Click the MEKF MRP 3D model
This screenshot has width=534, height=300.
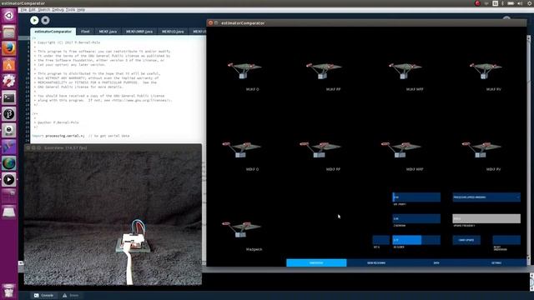coord(400,150)
